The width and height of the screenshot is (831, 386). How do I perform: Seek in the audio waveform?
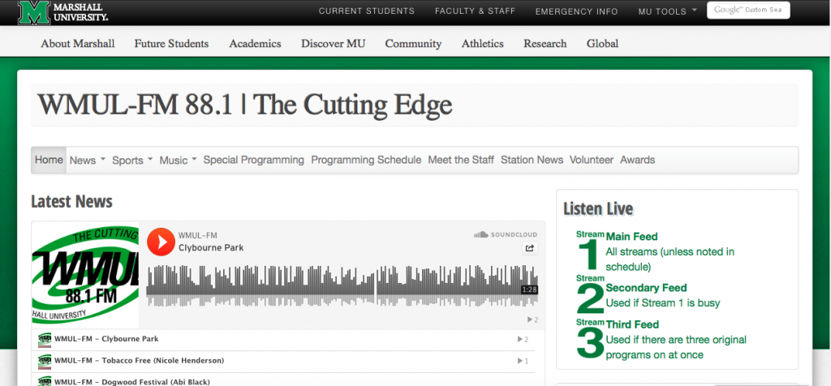pyautogui.click(x=342, y=285)
